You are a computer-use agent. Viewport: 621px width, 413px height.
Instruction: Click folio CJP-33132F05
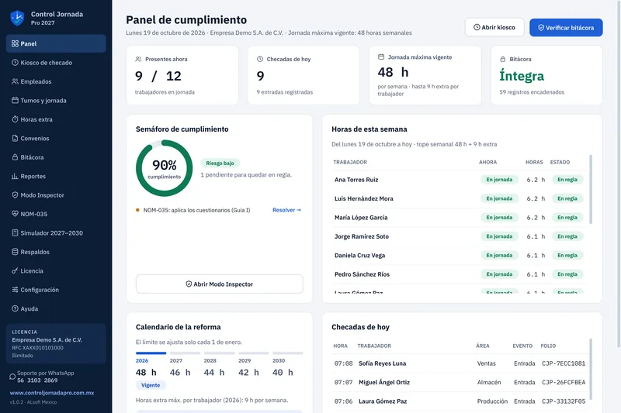click(x=564, y=401)
